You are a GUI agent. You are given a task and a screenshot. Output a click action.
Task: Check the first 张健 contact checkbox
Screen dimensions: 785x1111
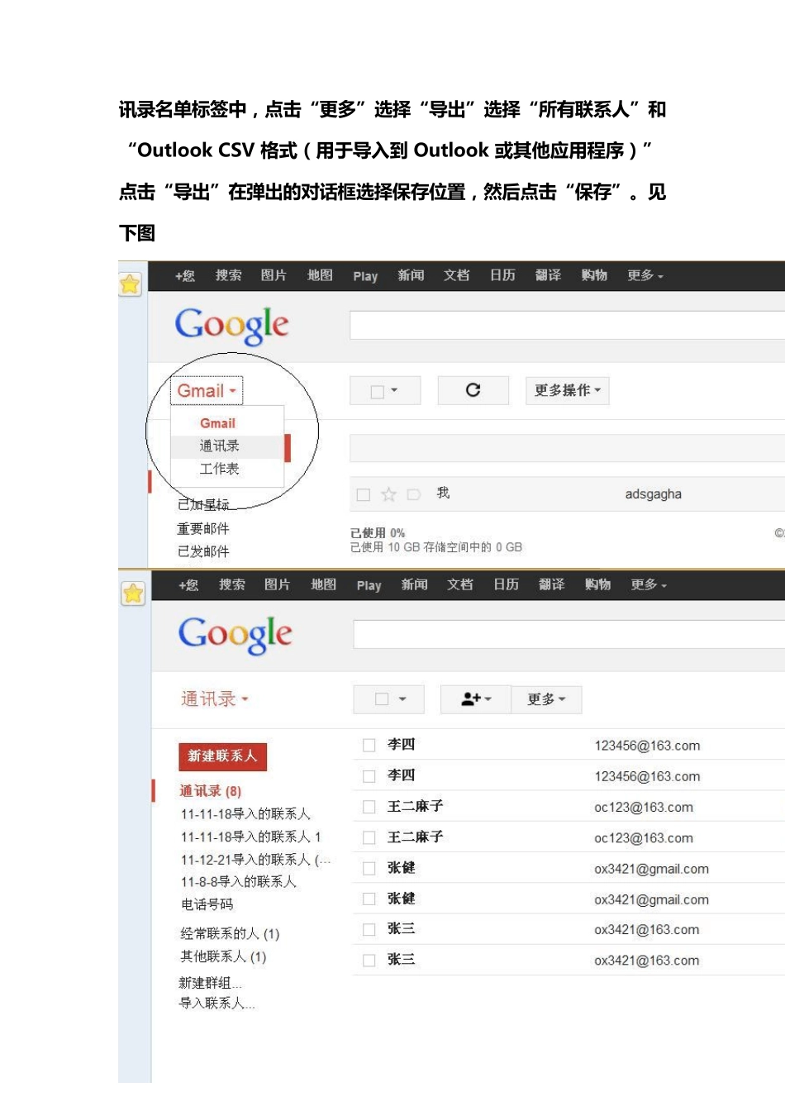click(x=369, y=868)
